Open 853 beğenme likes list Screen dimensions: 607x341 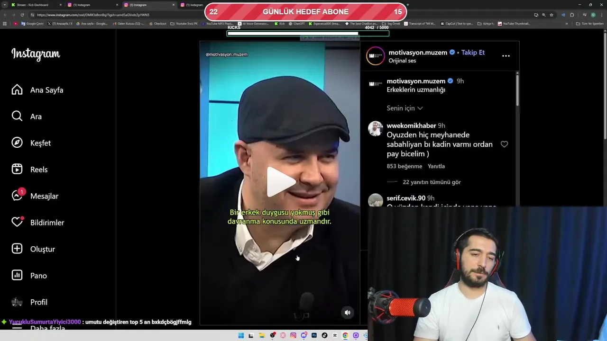pos(404,166)
